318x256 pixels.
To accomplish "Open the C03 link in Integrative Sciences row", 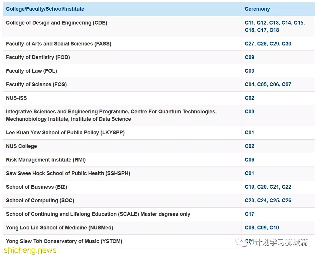I will [250, 112].
